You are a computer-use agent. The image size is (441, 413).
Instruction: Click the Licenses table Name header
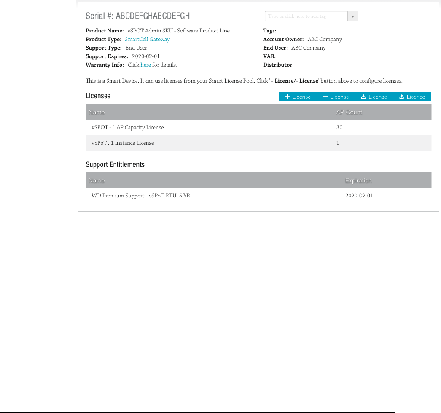97,112
